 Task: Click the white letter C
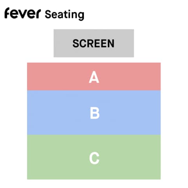coord(94,158)
